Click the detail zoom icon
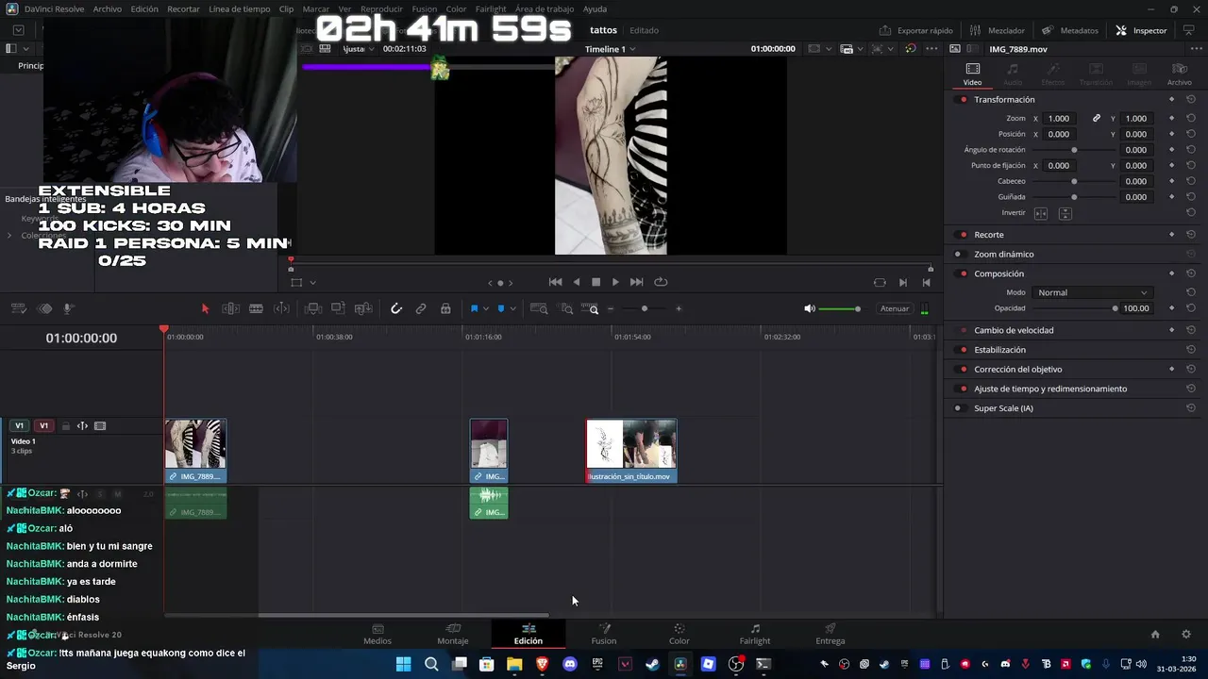Viewport: 1208px width, 679px height. tap(566, 308)
